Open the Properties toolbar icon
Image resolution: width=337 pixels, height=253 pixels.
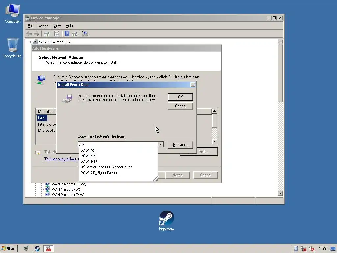pos(57,34)
